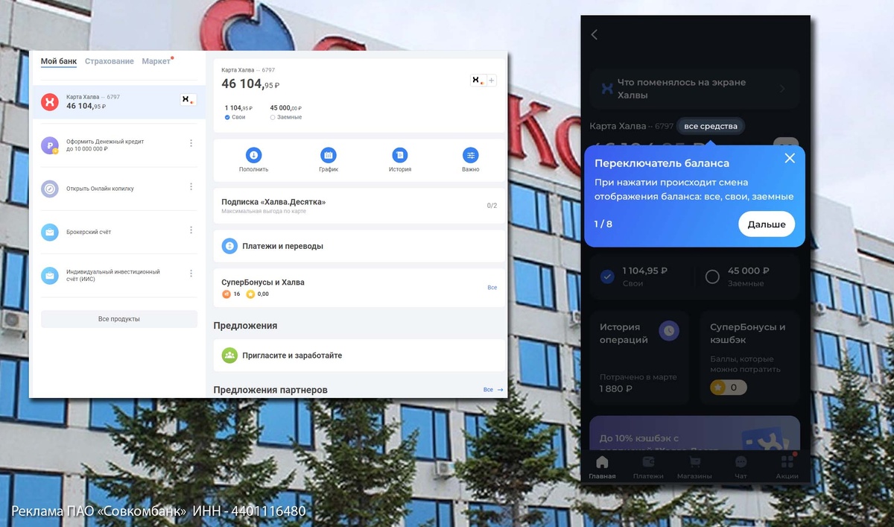Tap the Главная home icon in bottom bar
This screenshot has width=894, height=527.
(x=602, y=462)
